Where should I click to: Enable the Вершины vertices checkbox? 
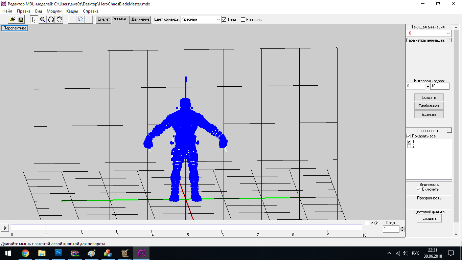pyautogui.click(x=243, y=20)
